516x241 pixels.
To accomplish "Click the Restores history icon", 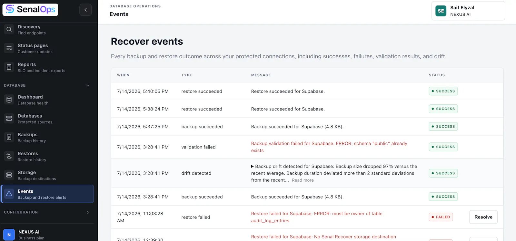I will pos(9,156).
